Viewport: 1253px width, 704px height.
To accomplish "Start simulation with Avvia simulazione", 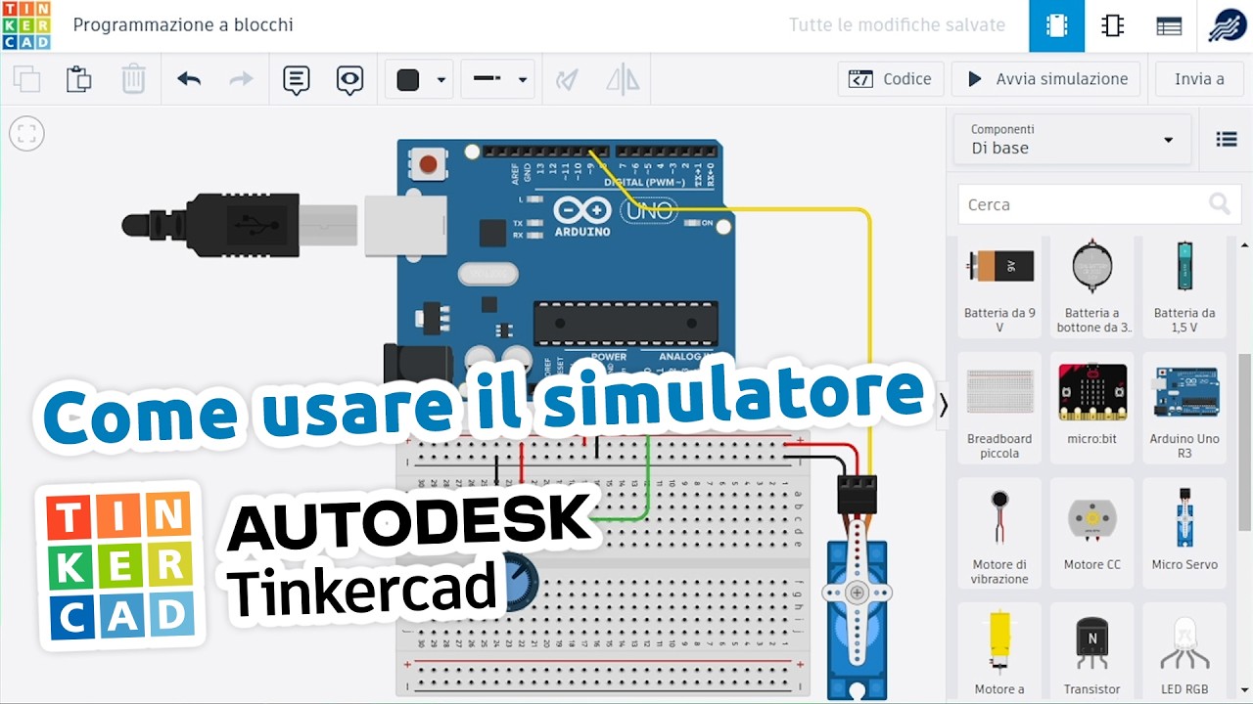I will (1046, 79).
